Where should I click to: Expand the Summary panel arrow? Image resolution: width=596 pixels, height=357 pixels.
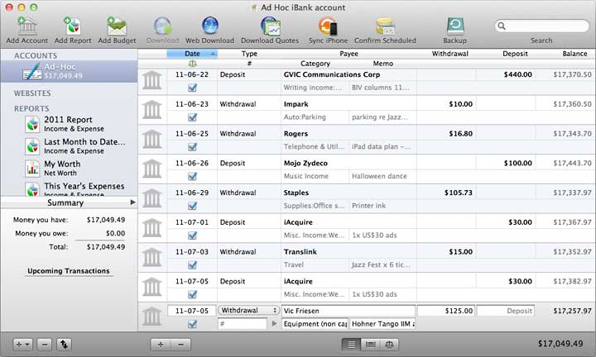pos(132,202)
